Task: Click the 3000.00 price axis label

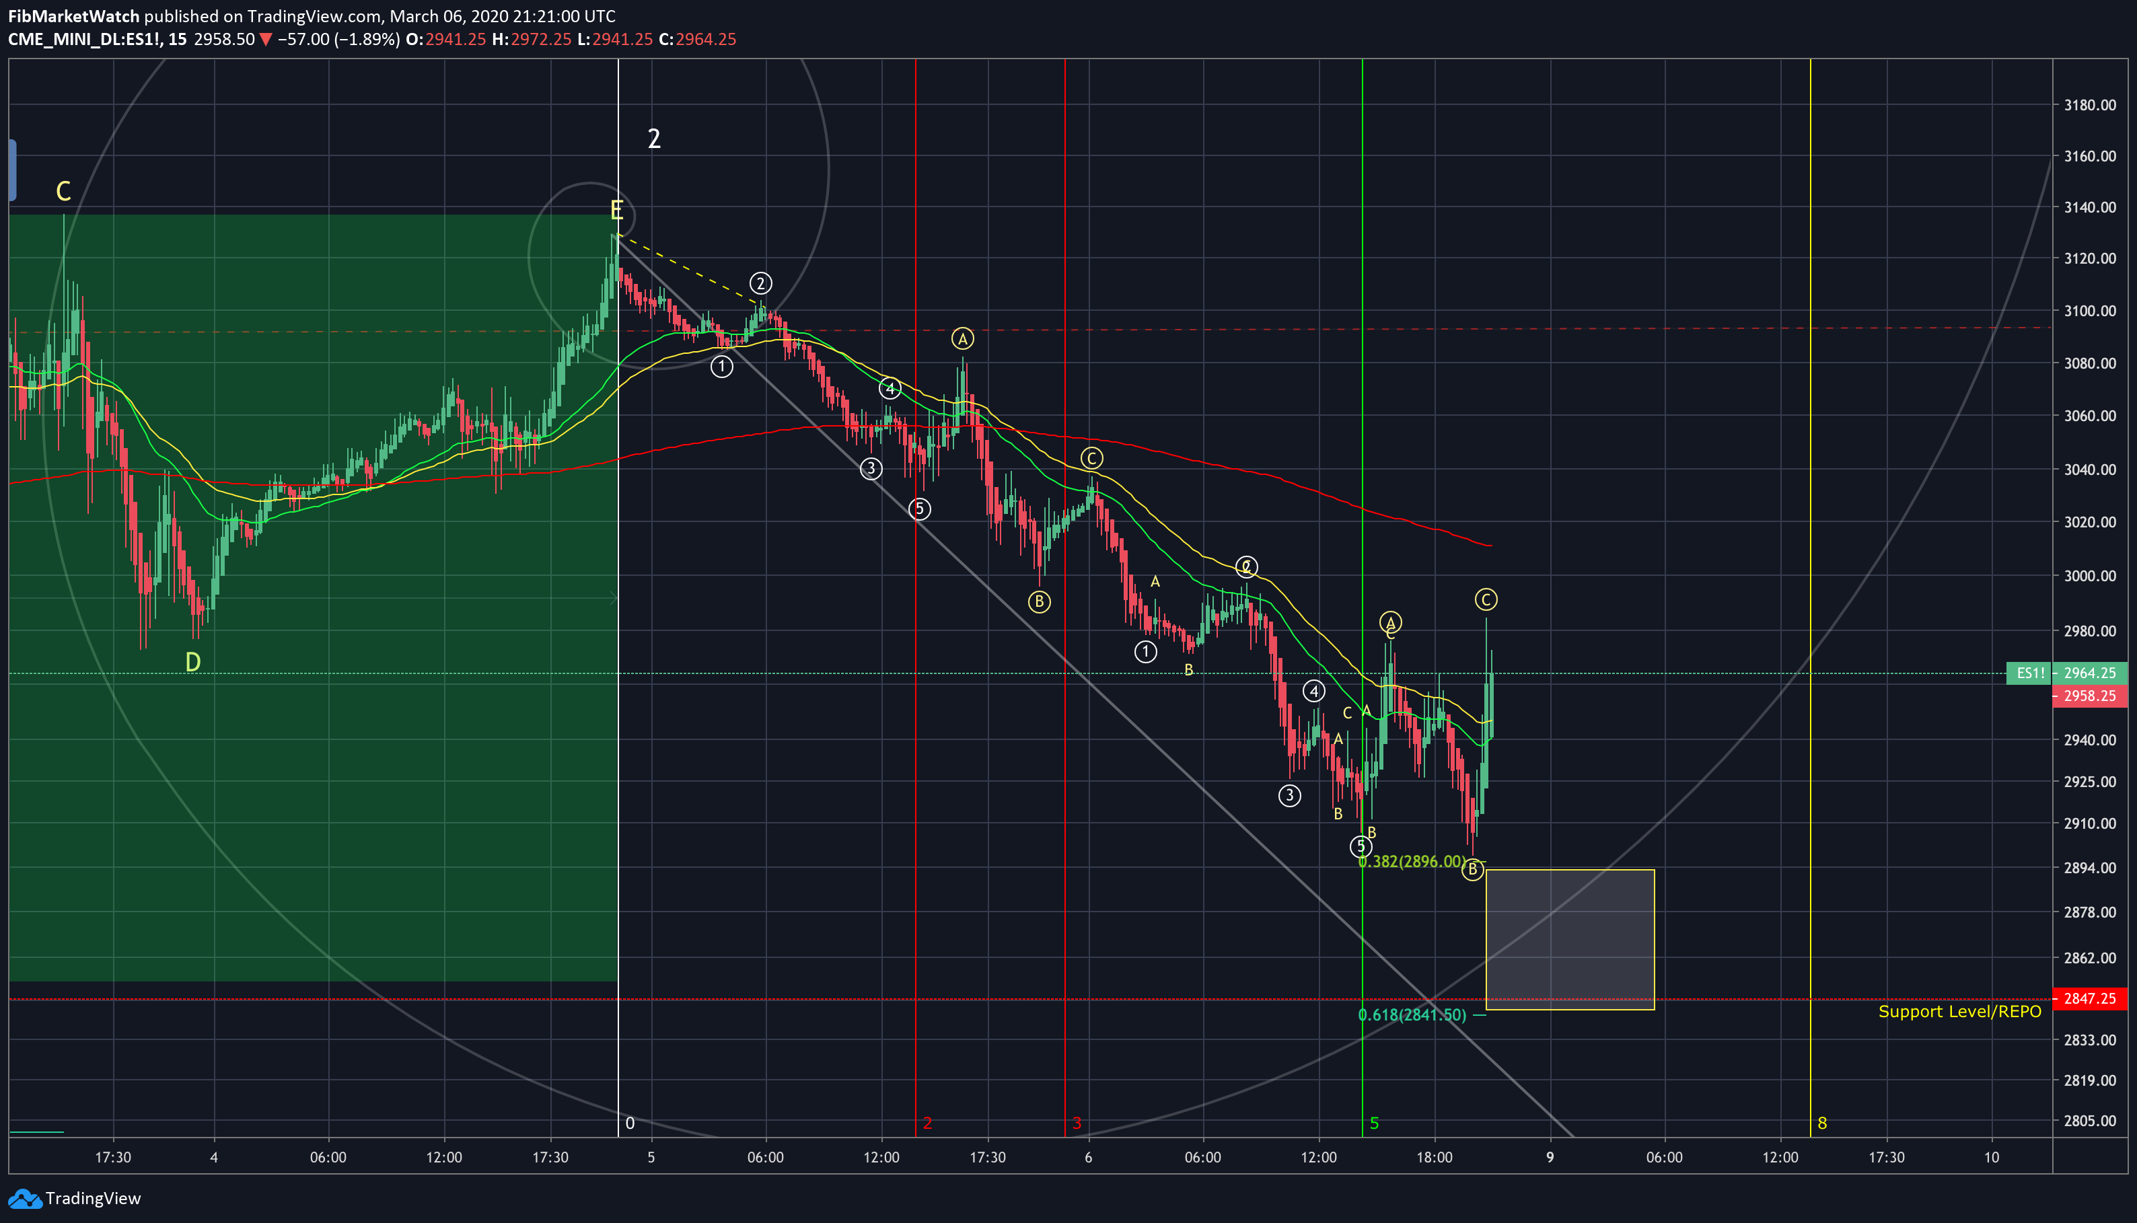Action: [2090, 577]
